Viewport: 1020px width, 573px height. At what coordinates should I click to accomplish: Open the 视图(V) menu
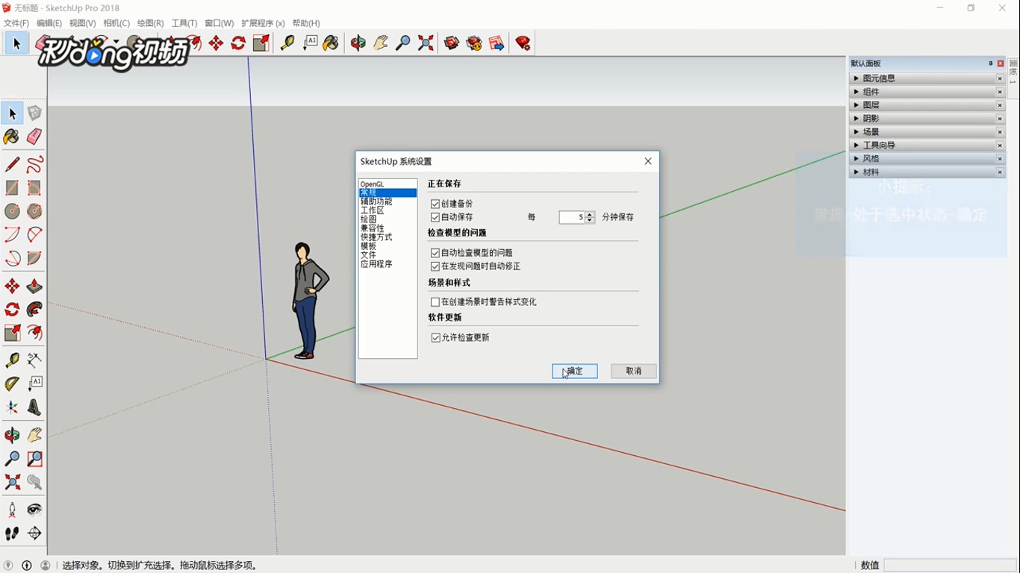click(82, 23)
